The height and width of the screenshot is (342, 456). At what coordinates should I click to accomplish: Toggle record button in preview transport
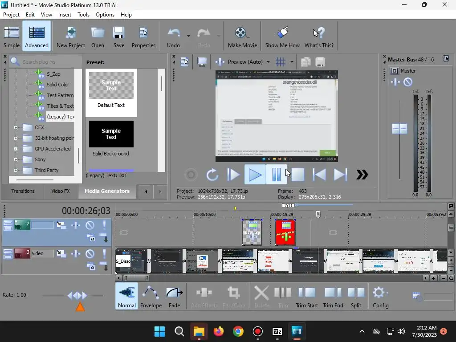point(191,175)
